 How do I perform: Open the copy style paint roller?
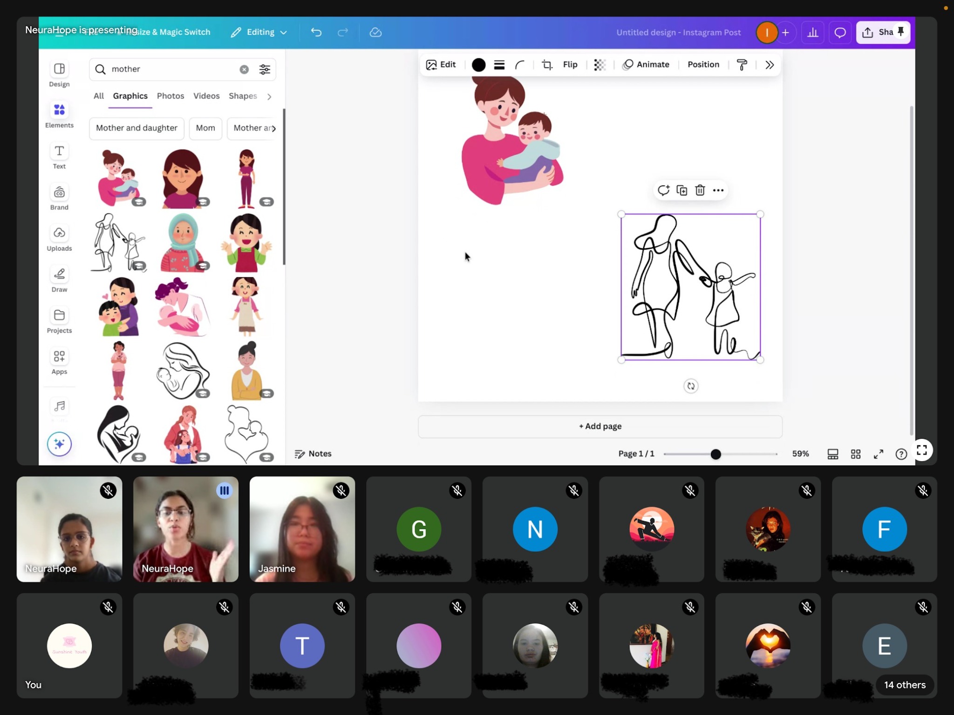pyautogui.click(x=742, y=65)
